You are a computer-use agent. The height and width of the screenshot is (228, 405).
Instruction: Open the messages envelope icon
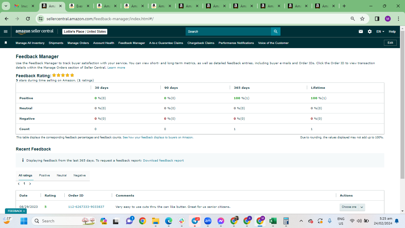click(361, 31)
